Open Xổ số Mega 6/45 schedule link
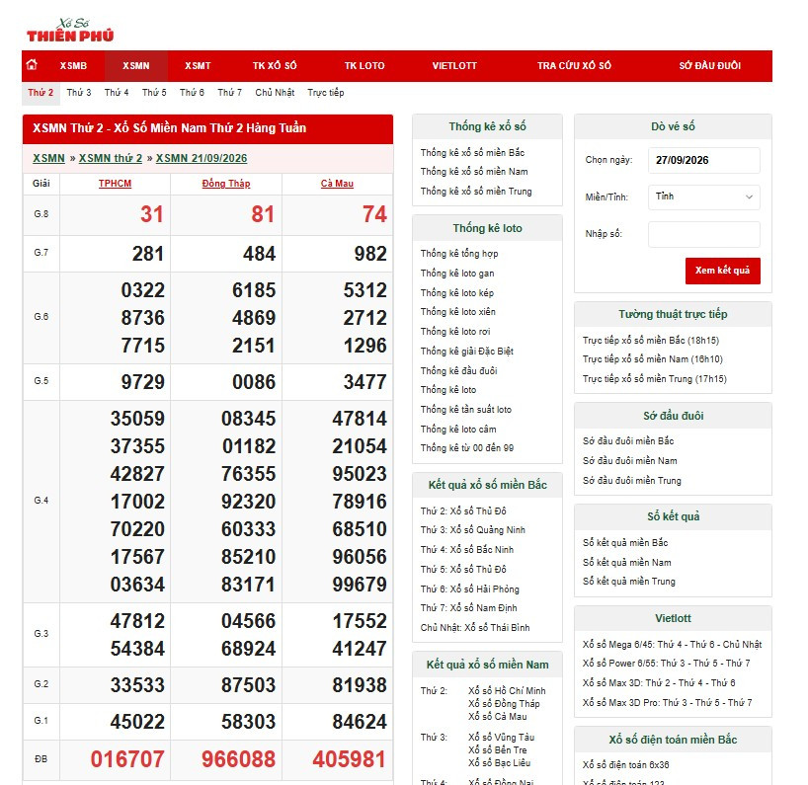Viewport: 808px width, 785px height. coord(672,645)
